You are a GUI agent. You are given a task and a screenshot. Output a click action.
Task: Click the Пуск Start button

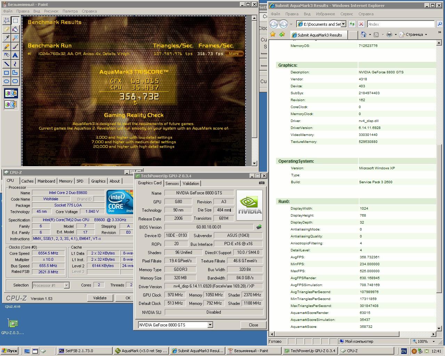point(10,351)
